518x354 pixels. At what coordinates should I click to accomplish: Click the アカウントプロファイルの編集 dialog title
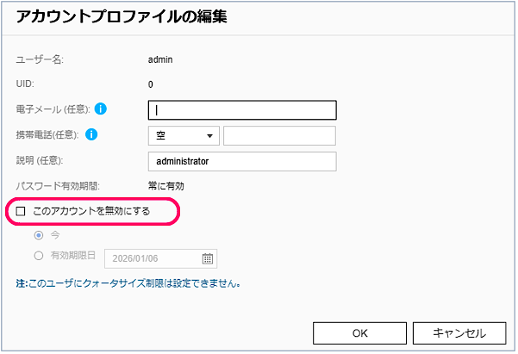tap(122, 17)
